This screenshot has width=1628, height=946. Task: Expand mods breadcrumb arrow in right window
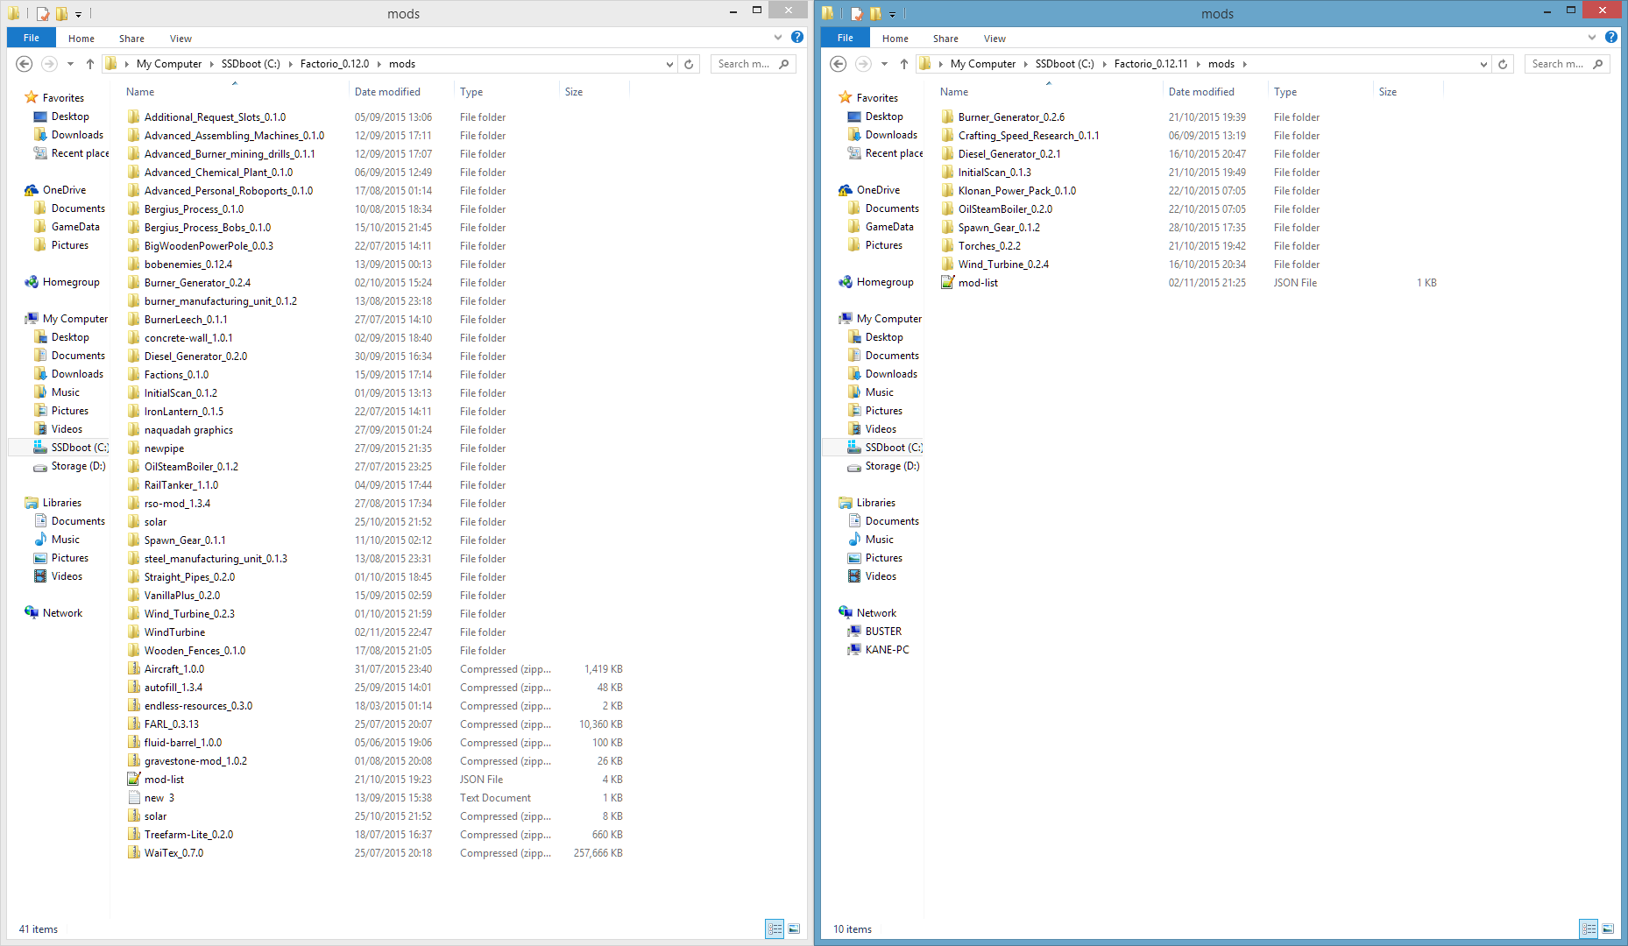click(x=1244, y=64)
